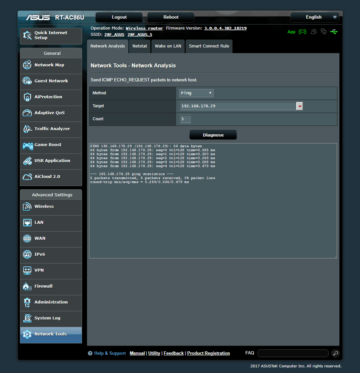
Task: Click the textarea resize handle
Action: coord(335,256)
